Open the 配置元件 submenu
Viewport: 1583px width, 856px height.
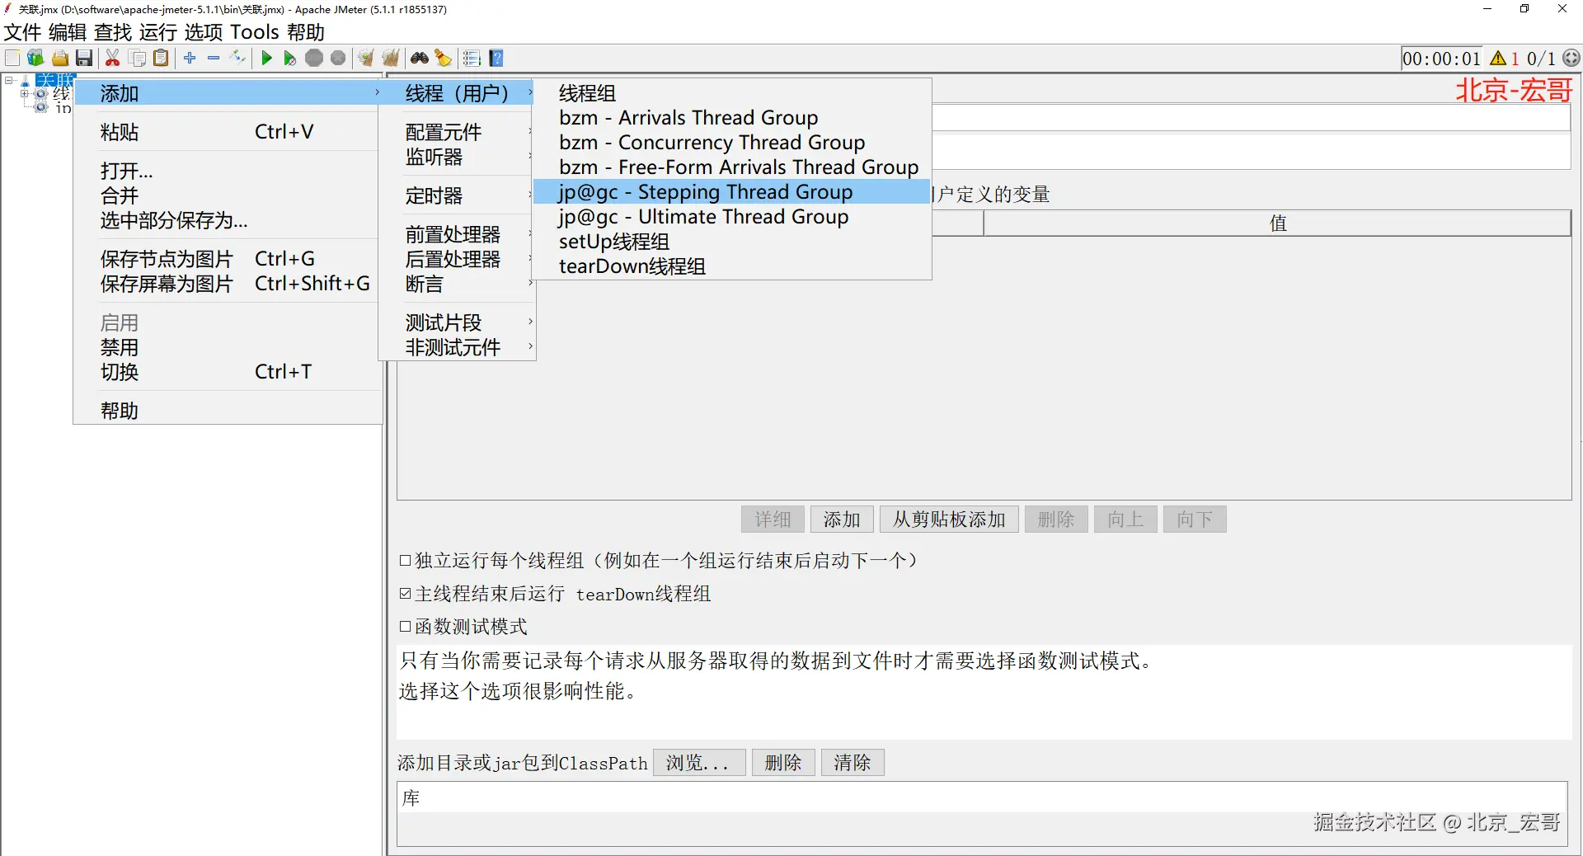[457, 132]
